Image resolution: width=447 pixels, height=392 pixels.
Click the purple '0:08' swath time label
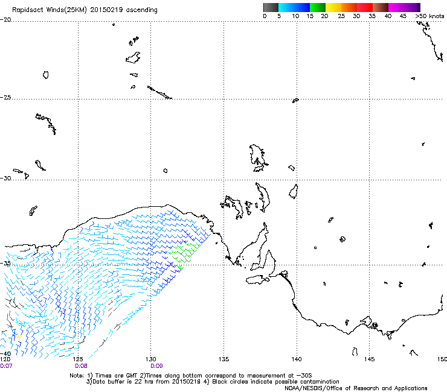click(x=81, y=366)
